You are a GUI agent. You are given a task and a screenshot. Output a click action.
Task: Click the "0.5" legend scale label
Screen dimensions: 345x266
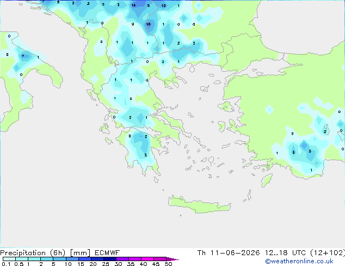point(19,264)
